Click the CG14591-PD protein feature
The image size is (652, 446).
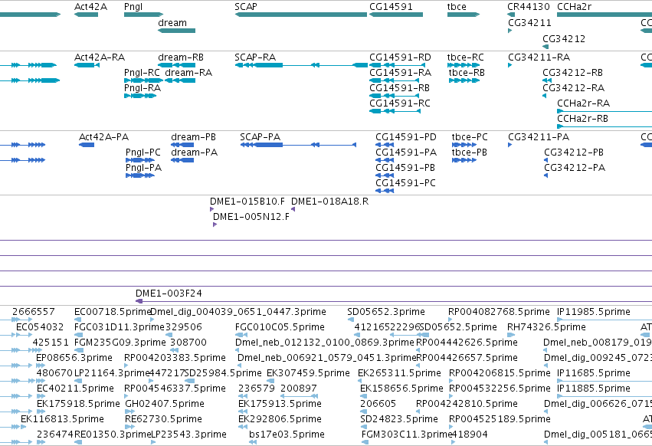coord(384,145)
